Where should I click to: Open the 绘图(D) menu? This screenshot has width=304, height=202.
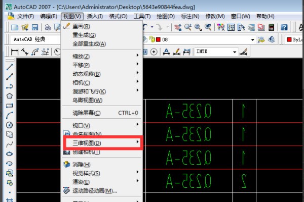click(166, 16)
